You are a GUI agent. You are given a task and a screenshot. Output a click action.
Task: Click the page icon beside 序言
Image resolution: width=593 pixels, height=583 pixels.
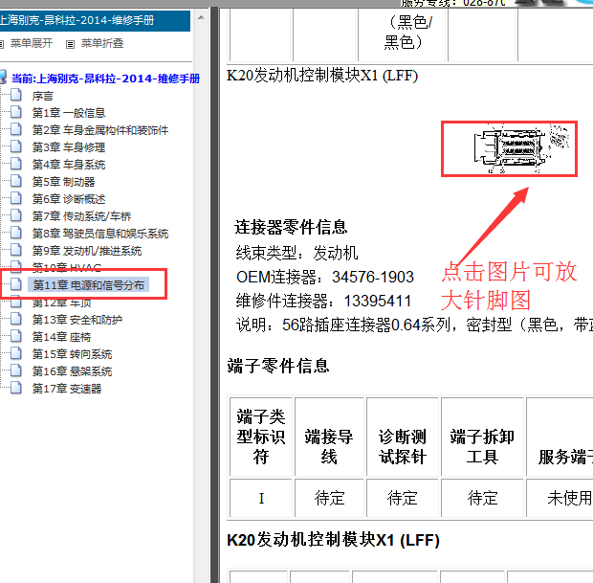[x=16, y=95]
